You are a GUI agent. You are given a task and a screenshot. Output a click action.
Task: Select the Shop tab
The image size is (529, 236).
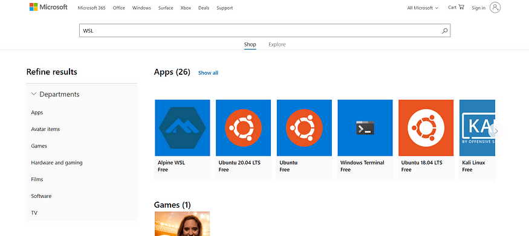point(250,45)
